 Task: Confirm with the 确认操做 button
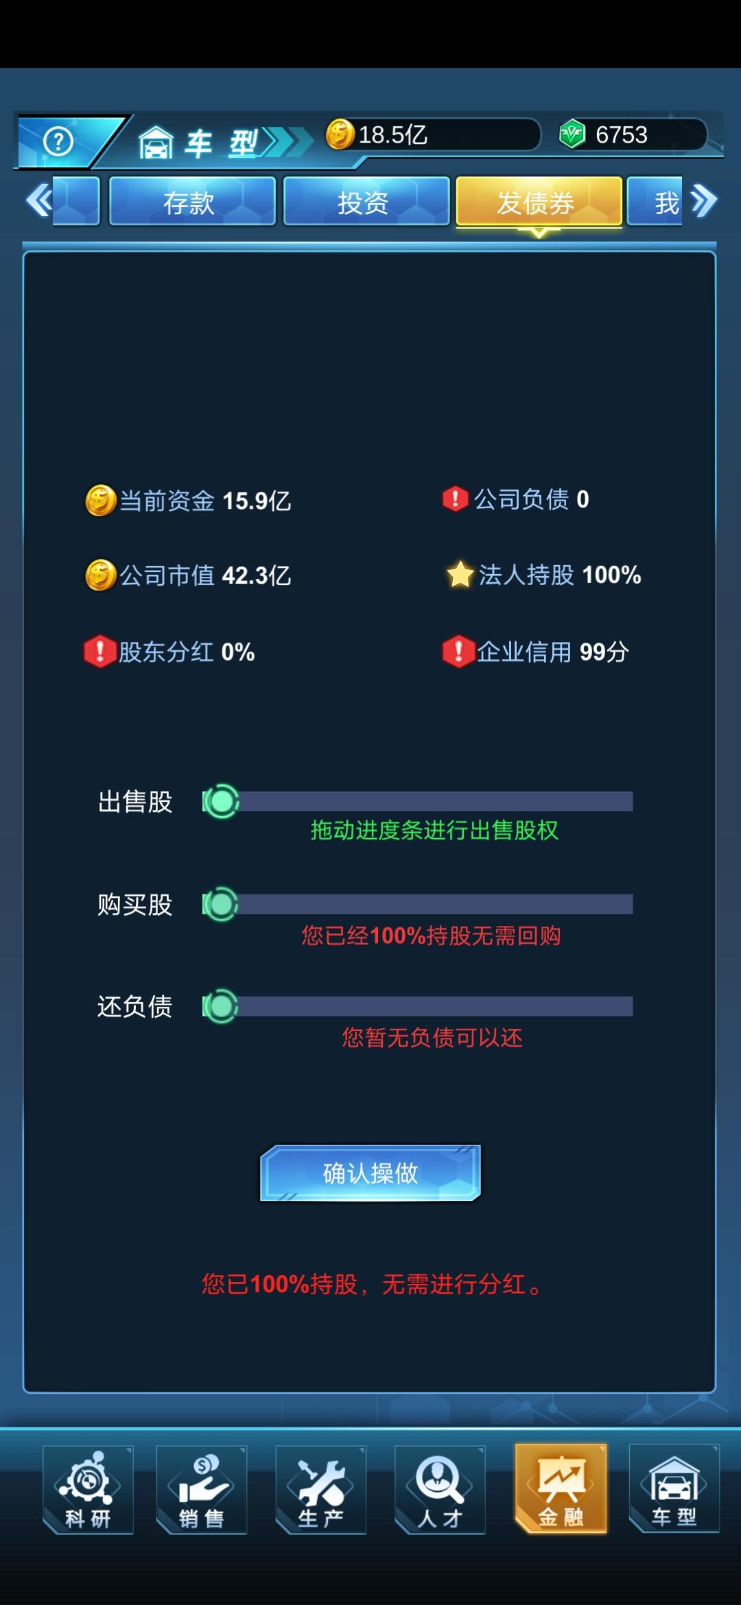pos(370,1173)
